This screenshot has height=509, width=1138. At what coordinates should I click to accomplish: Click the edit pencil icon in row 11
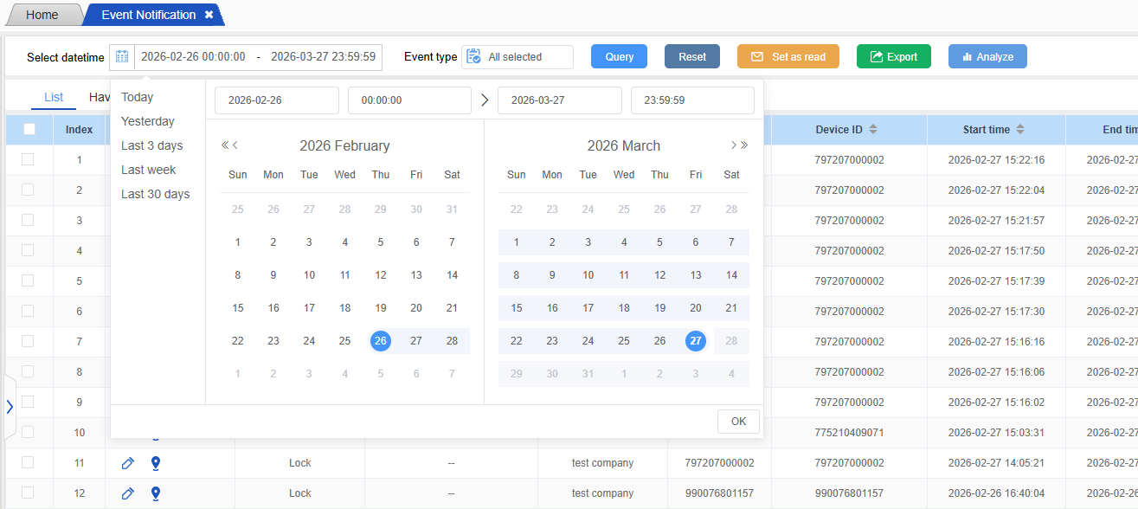(128, 463)
